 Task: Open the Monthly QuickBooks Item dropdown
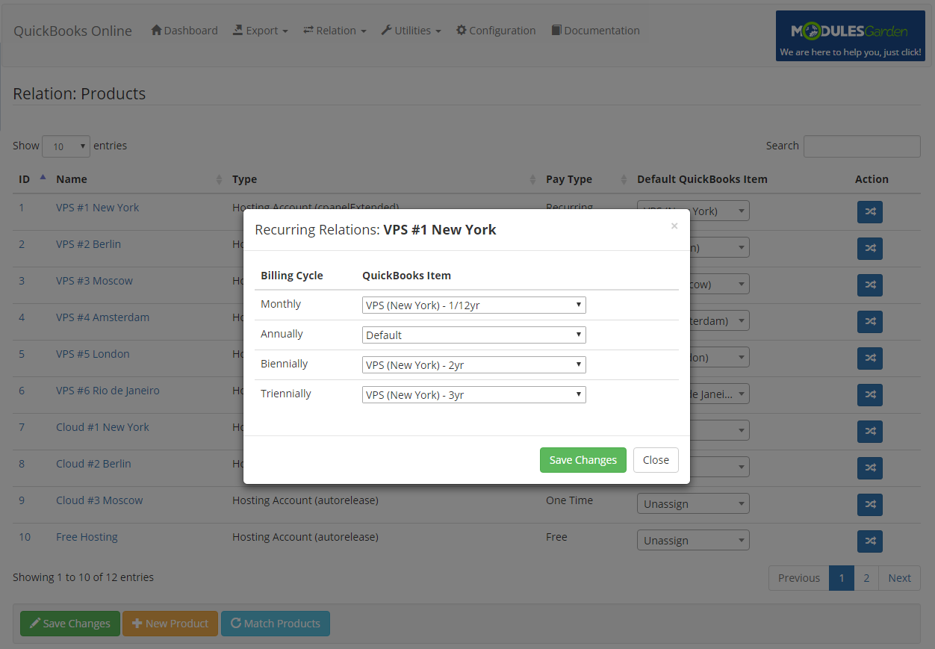click(473, 305)
